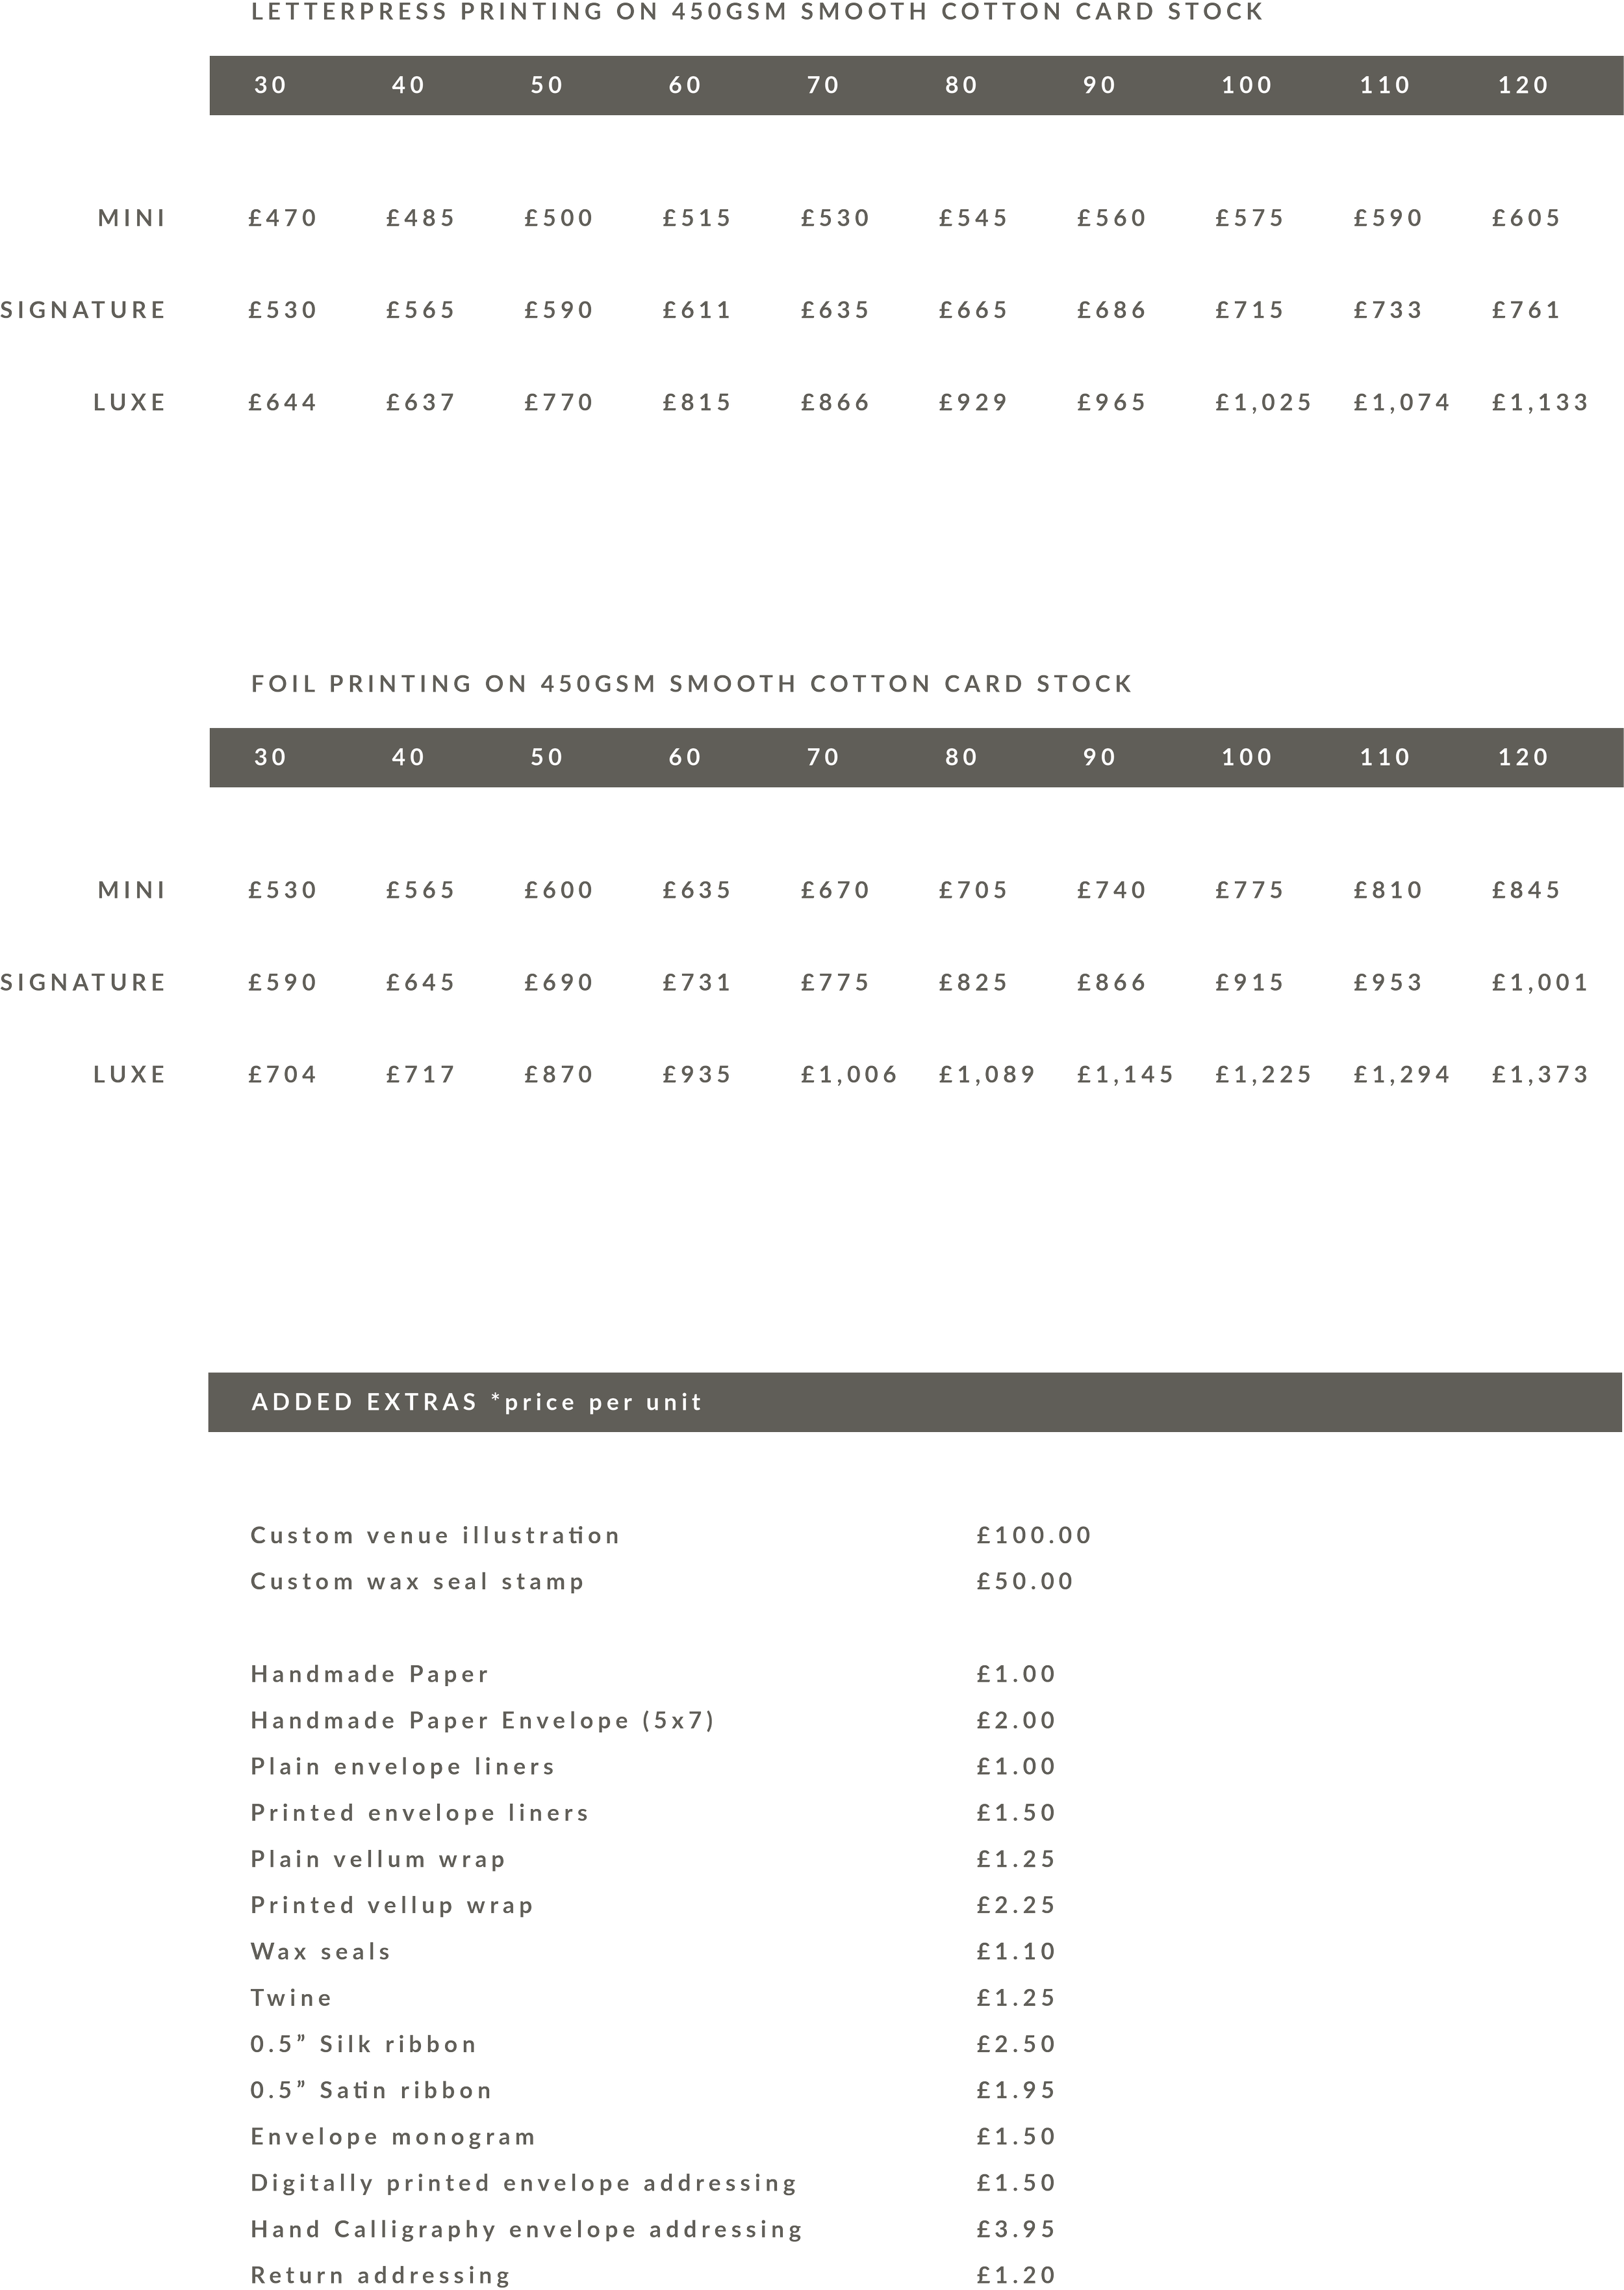Click the Foil Luxe £1,006 price

point(848,1074)
